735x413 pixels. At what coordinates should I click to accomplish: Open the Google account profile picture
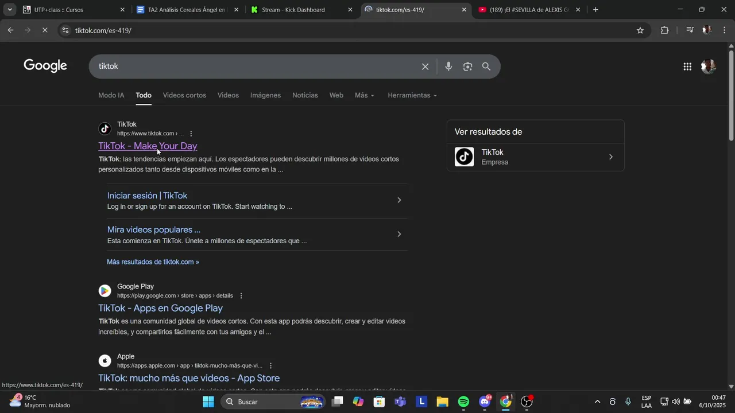709,67
